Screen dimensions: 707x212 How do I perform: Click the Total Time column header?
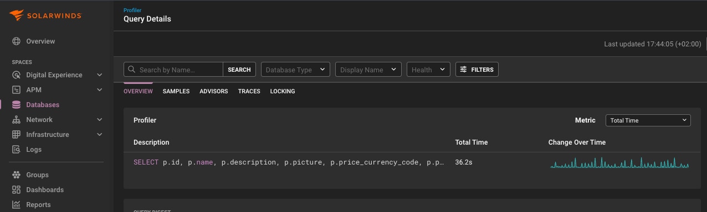point(472,142)
